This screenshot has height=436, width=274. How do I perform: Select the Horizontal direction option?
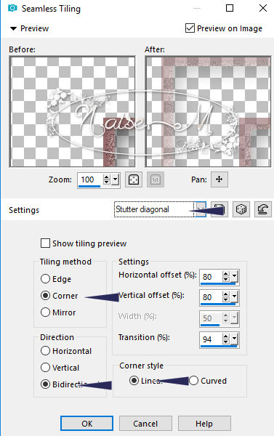pyautogui.click(x=45, y=351)
